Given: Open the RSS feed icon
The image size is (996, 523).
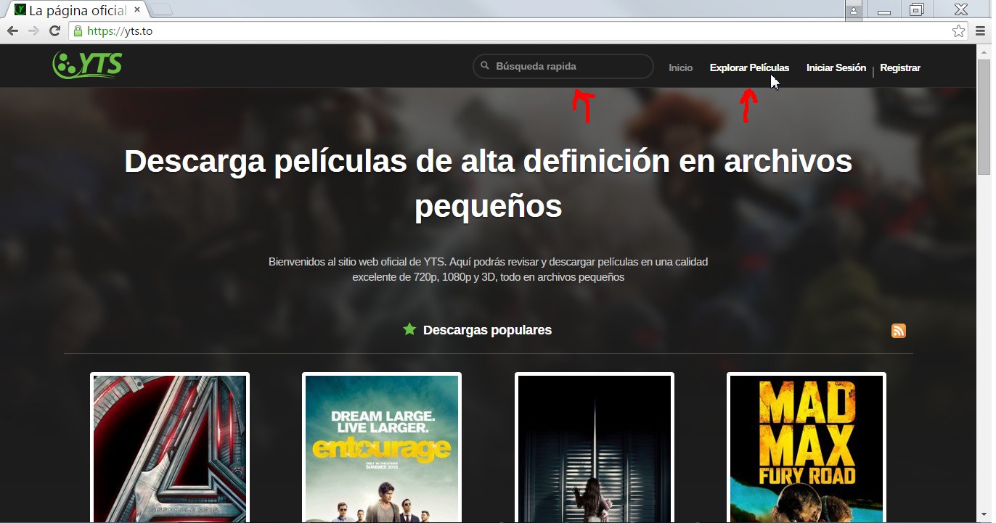Looking at the screenshot, I should pos(898,331).
